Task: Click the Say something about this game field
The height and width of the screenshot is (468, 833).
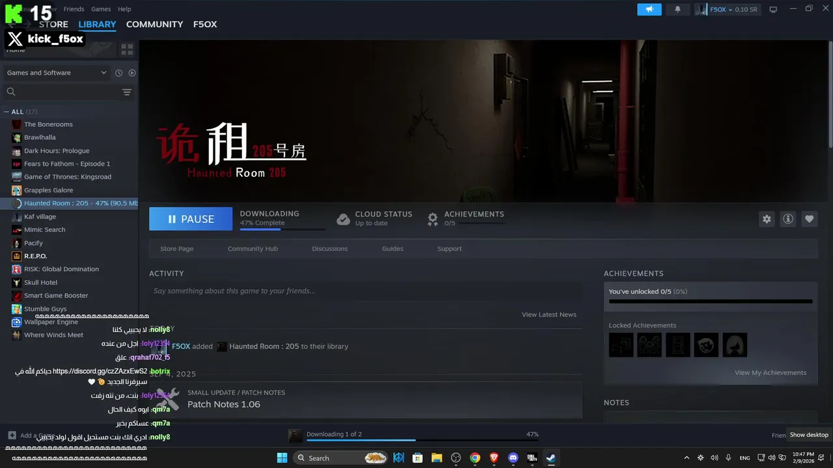Action: (366, 291)
